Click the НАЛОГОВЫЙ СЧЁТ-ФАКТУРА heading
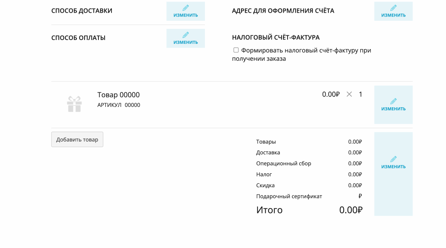The image size is (446, 248). click(x=276, y=37)
